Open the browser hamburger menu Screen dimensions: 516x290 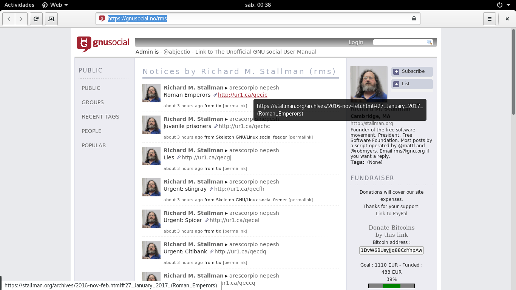[489, 19]
